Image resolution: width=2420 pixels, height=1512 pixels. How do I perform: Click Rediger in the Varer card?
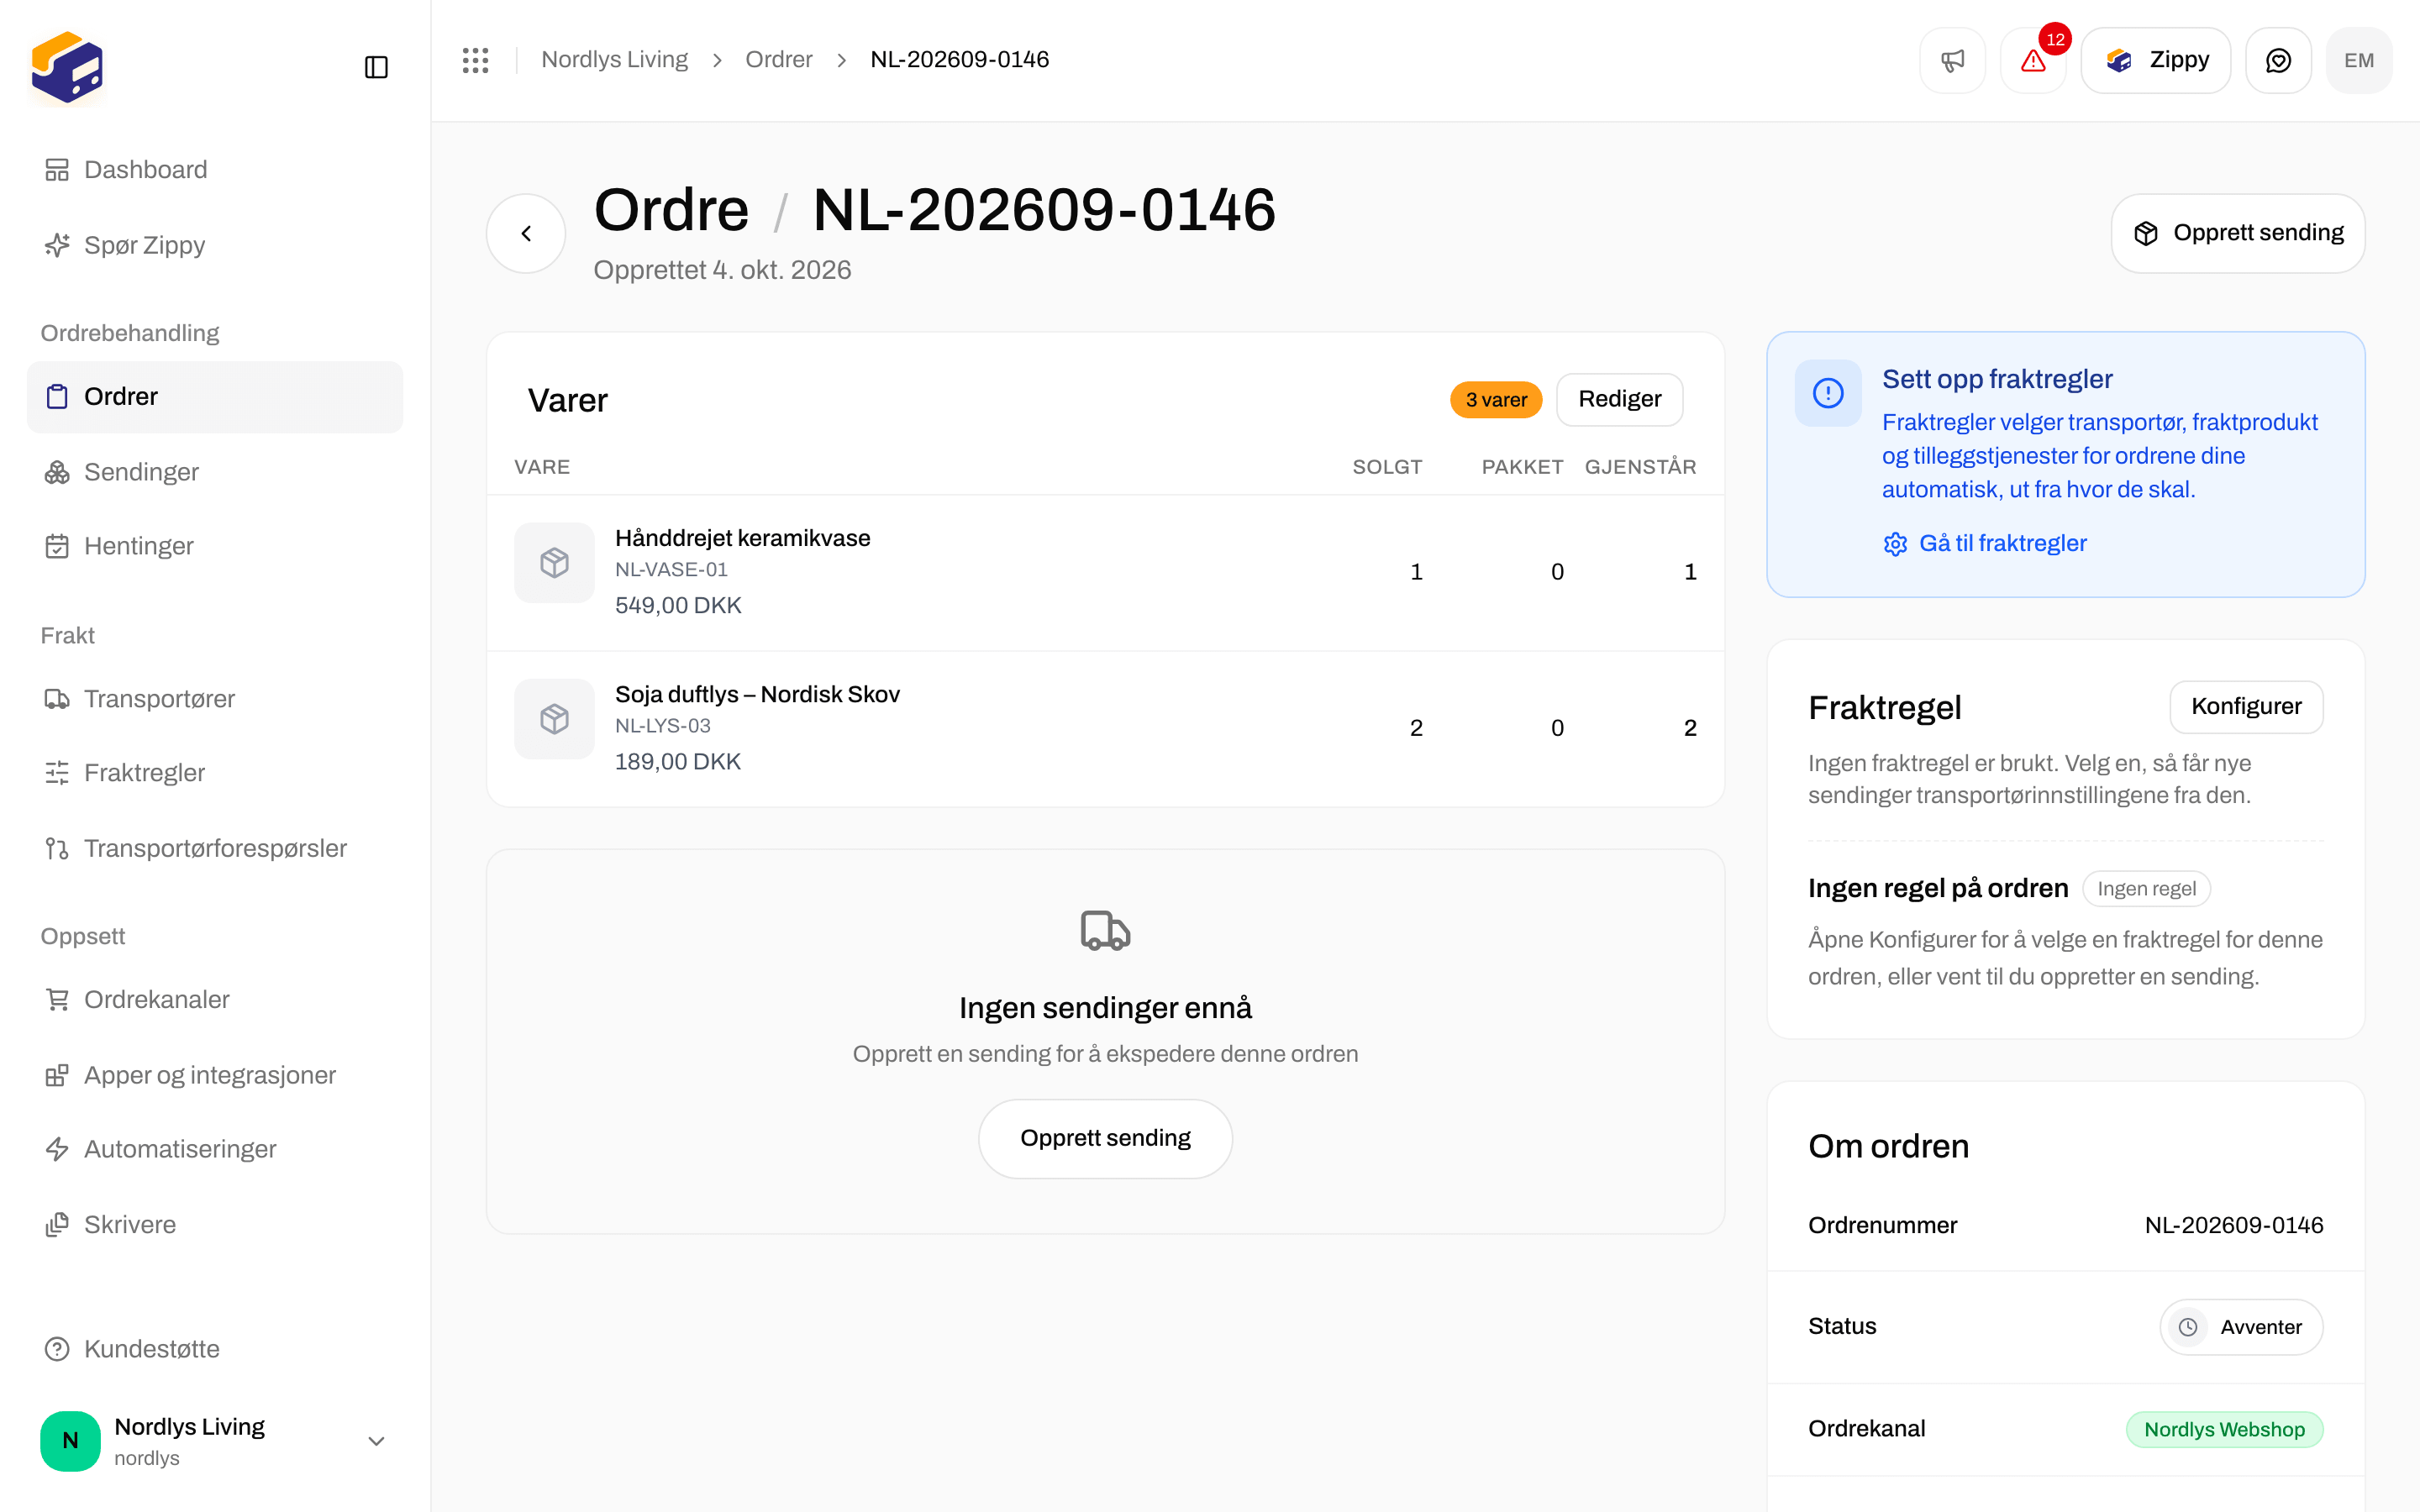(x=1619, y=400)
